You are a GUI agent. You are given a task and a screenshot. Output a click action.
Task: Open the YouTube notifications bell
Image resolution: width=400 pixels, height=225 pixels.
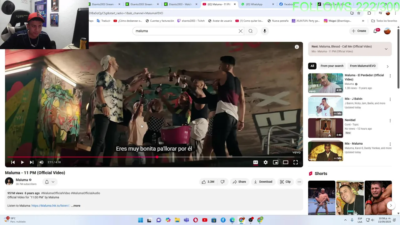pos(376,31)
